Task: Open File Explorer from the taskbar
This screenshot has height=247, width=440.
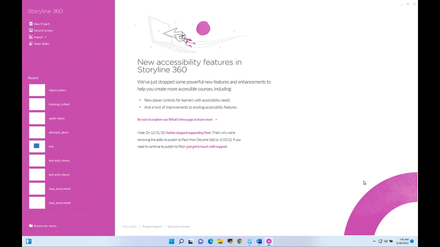Action: 221,241
